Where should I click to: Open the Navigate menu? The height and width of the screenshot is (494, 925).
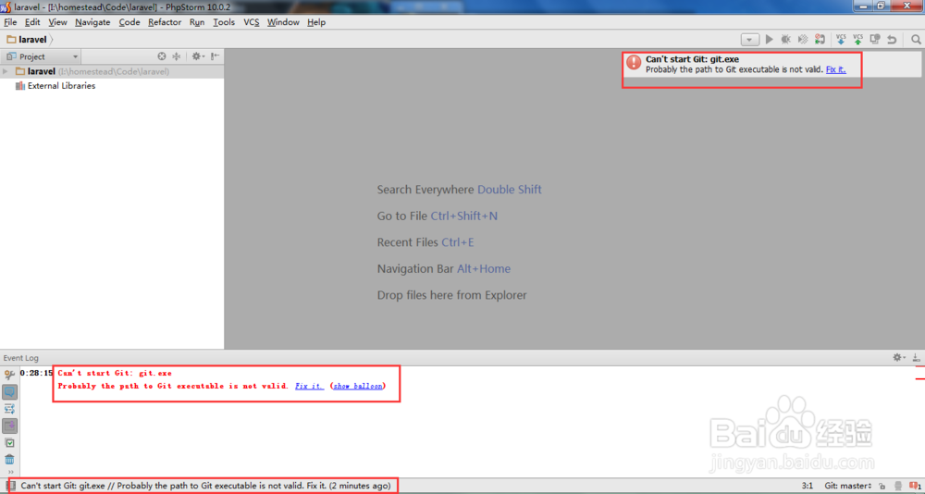click(92, 22)
